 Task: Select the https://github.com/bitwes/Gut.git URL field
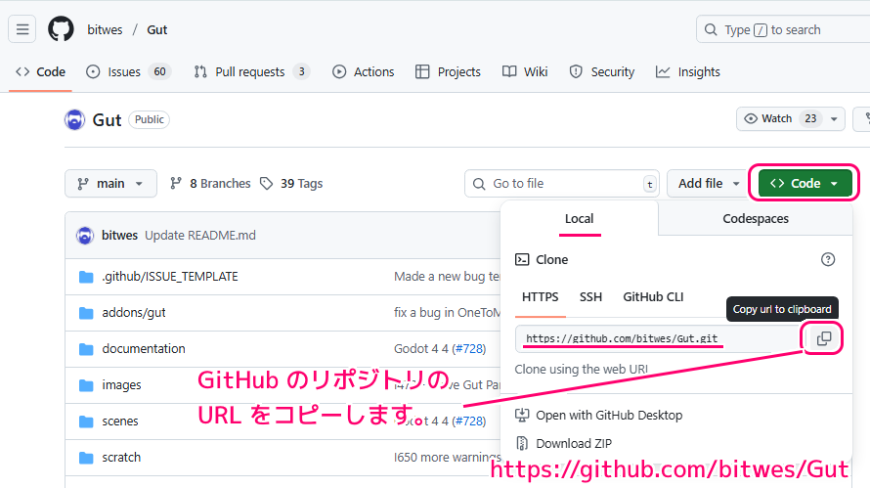coord(658,338)
